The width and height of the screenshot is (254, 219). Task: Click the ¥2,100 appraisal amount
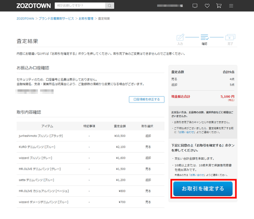[x=121, y=147]
